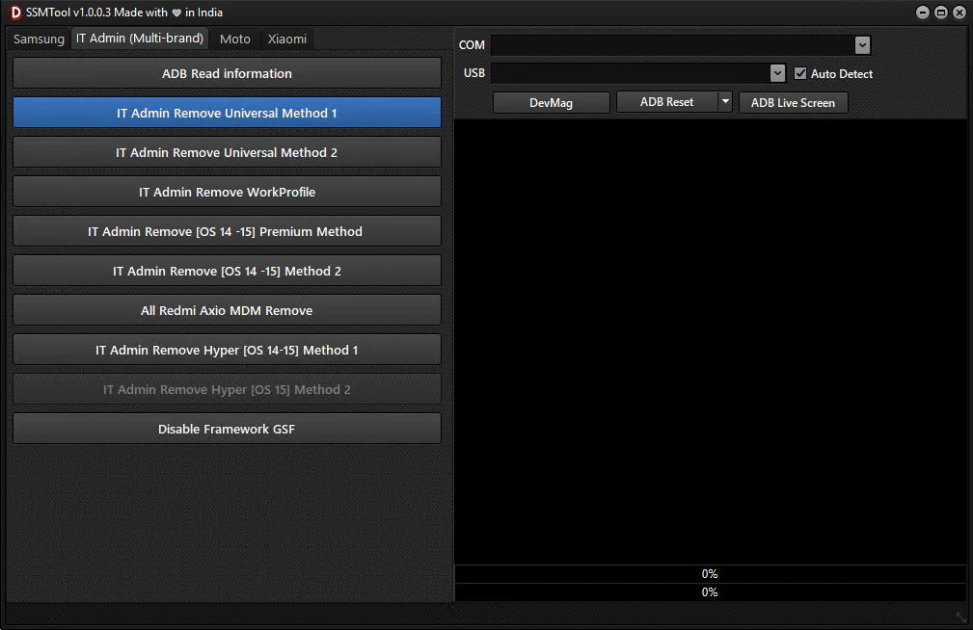Click ADB Read information button
This screenshot has width=973, height=630.
pyautogui.click(x=227, y=73)
